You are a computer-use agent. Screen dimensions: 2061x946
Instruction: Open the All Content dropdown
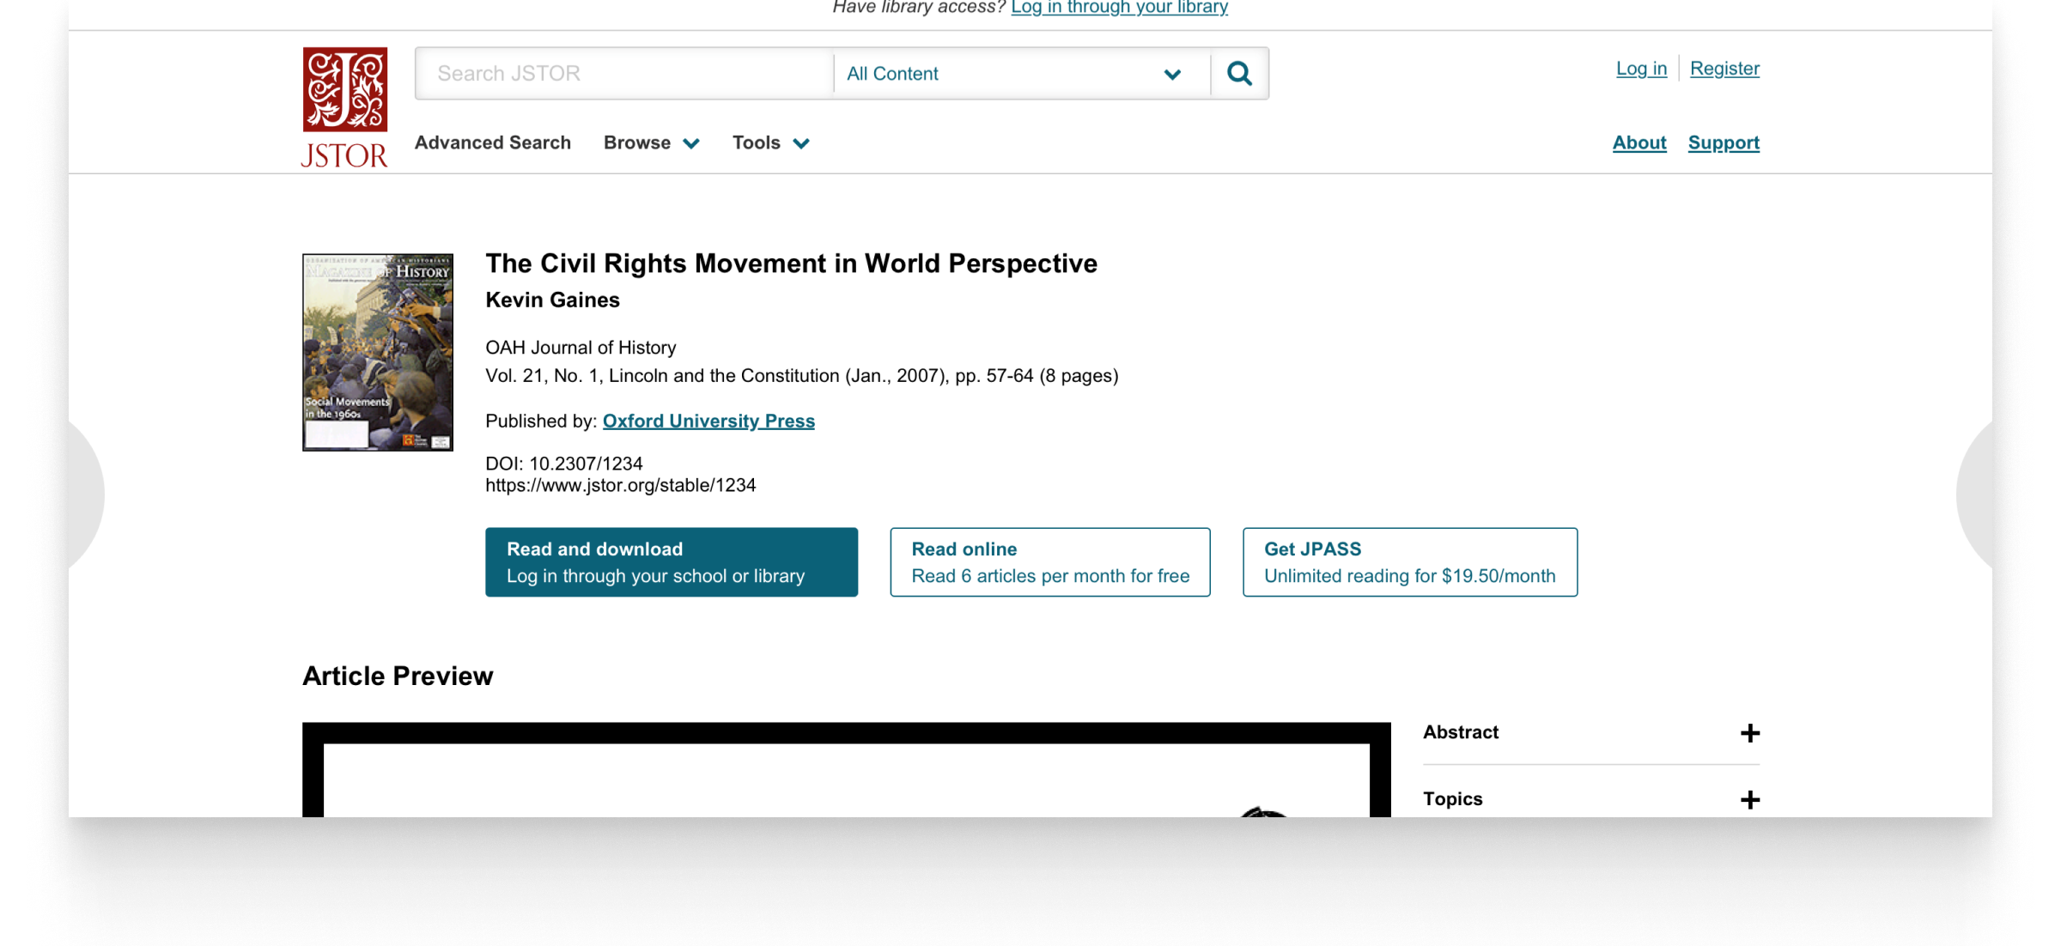(1021, 74)
